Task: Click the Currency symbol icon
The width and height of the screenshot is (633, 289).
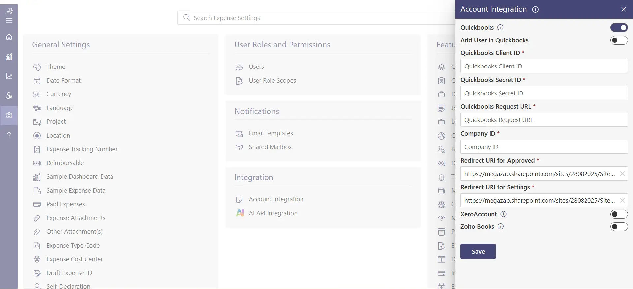Action: coord(37,94)
